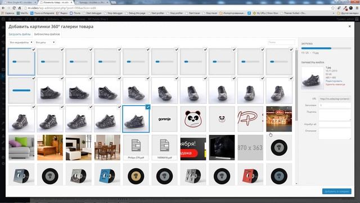Select the 10006618.pdf document file
This screenshot has width=360, height=203.
[x=164, y=148]
